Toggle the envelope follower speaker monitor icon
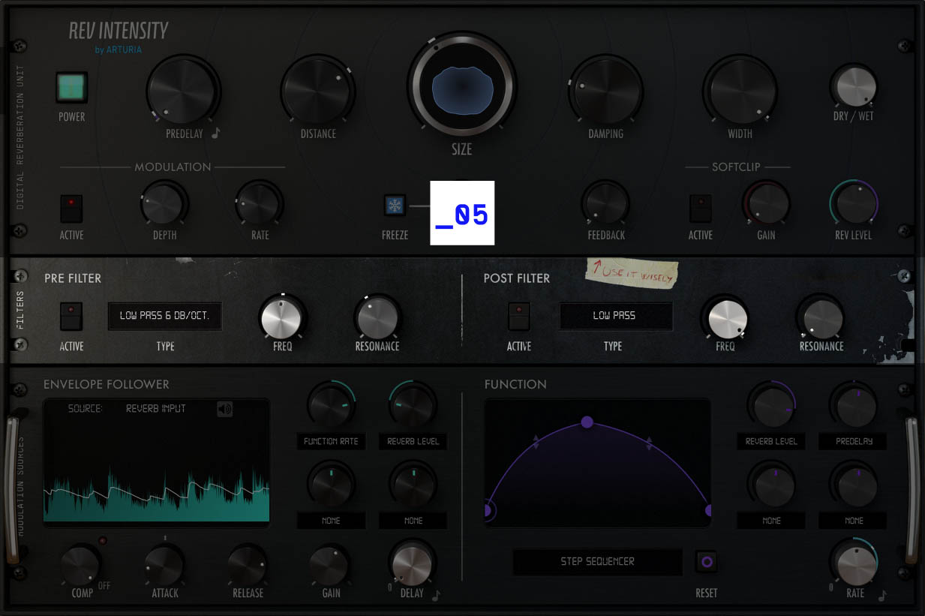 [x=225, y=409]
